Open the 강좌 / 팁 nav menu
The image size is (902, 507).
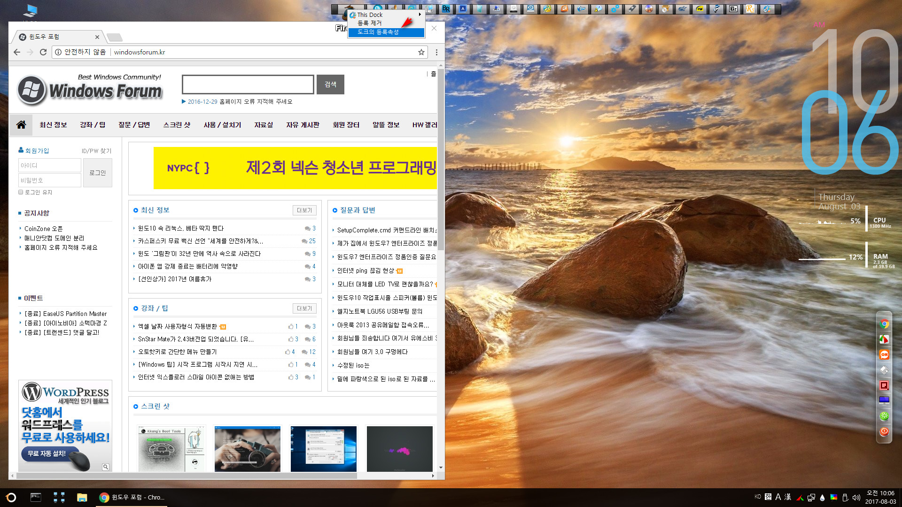[x=93, y=124]
